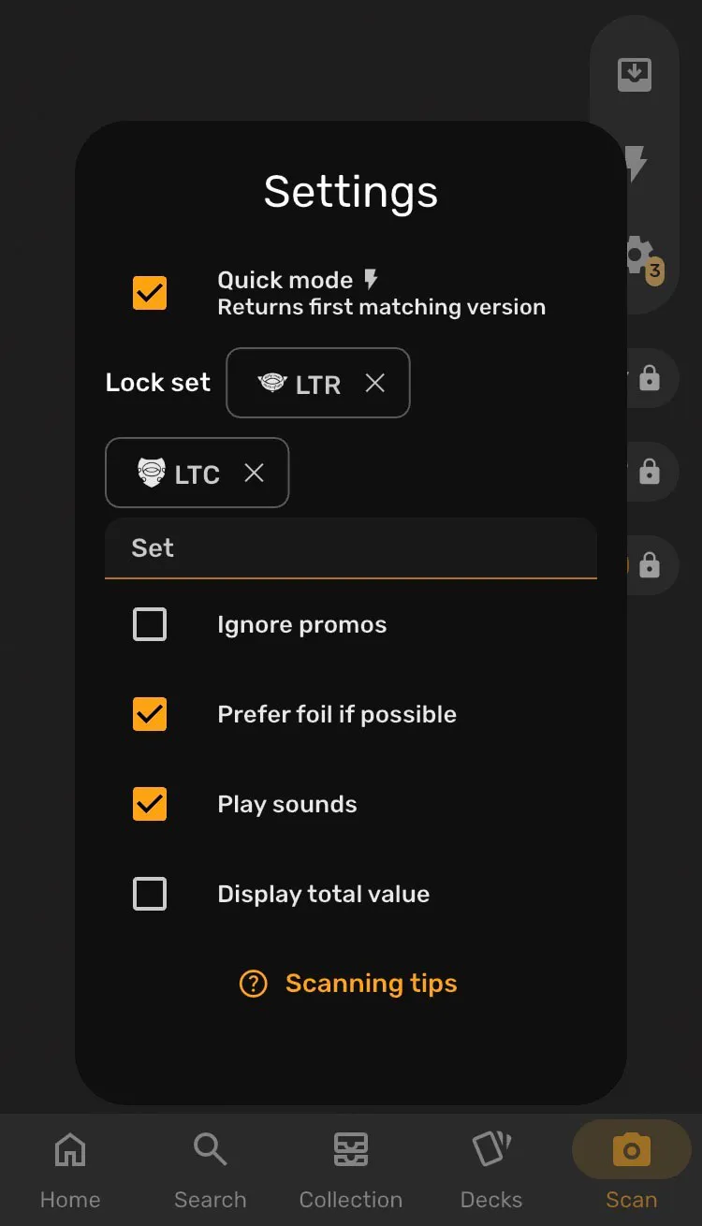Tap the lightning bolt icon on right edge

[x=635, y=164]
